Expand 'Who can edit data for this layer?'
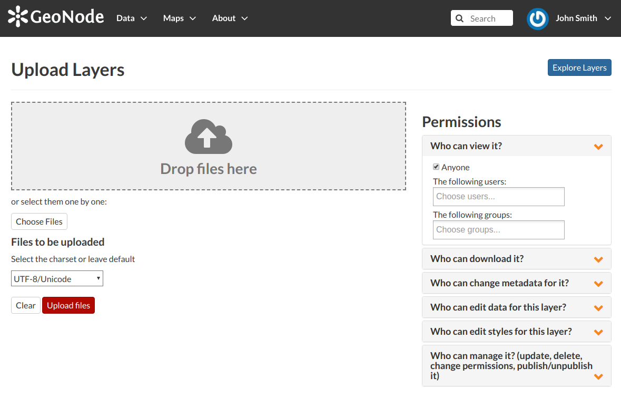 498,307
